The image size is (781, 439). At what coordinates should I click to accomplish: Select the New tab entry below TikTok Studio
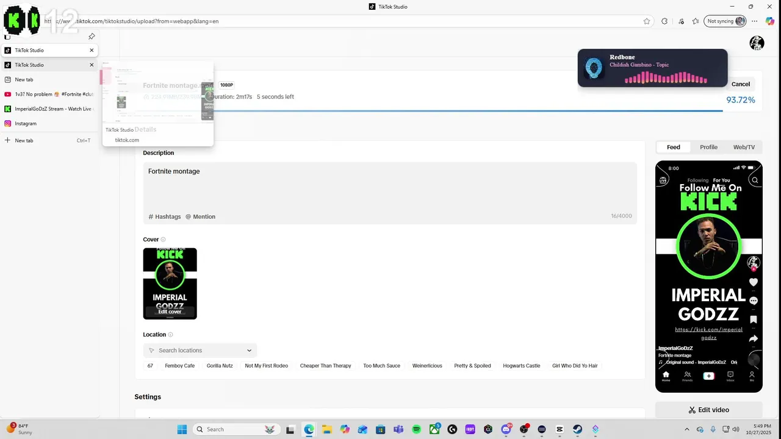click(49, 79)
